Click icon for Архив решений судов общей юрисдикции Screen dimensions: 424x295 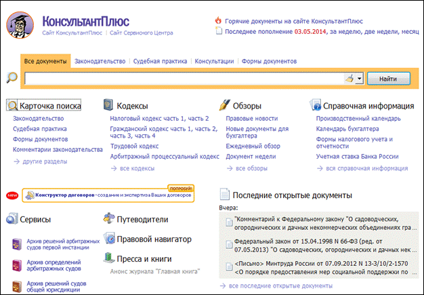17,287
